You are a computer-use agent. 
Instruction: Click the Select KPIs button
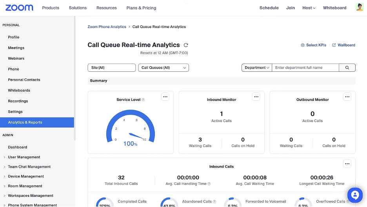[314, 45]
